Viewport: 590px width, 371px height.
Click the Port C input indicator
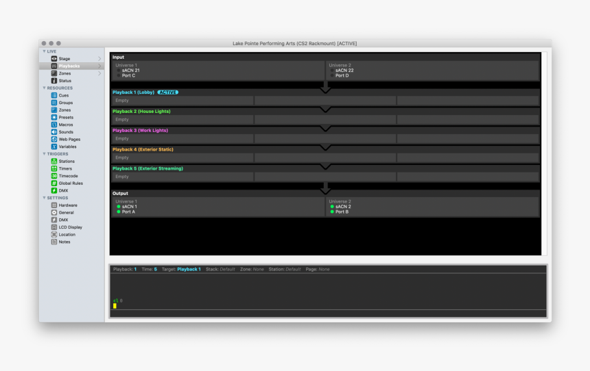tap(119, 75)
